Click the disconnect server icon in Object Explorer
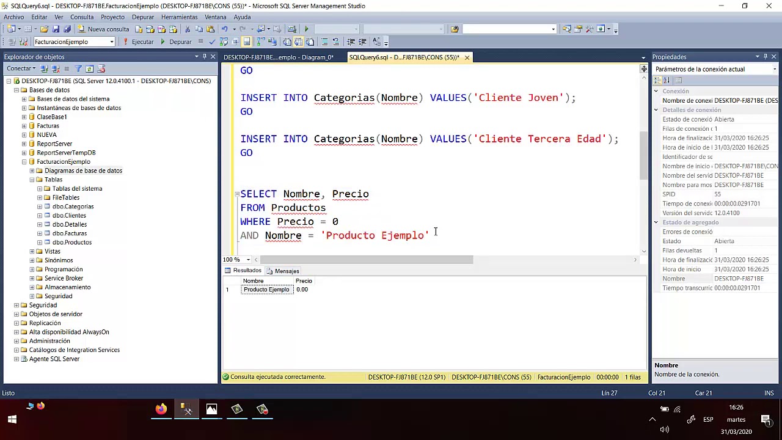The width and height of the screenshot is (782, 440). click(x=56, y=68)
